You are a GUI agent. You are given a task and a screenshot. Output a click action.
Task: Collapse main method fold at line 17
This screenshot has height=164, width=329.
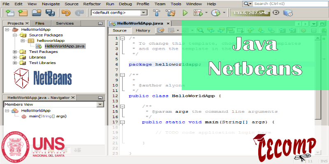(x=122, y=122)
